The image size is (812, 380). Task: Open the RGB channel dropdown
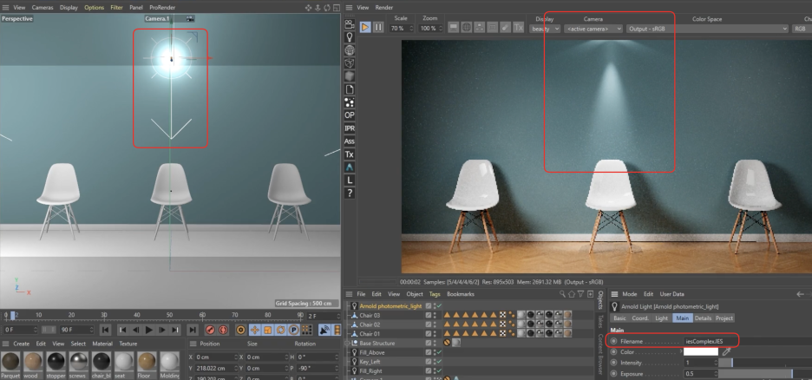click(x=802, y=29)
